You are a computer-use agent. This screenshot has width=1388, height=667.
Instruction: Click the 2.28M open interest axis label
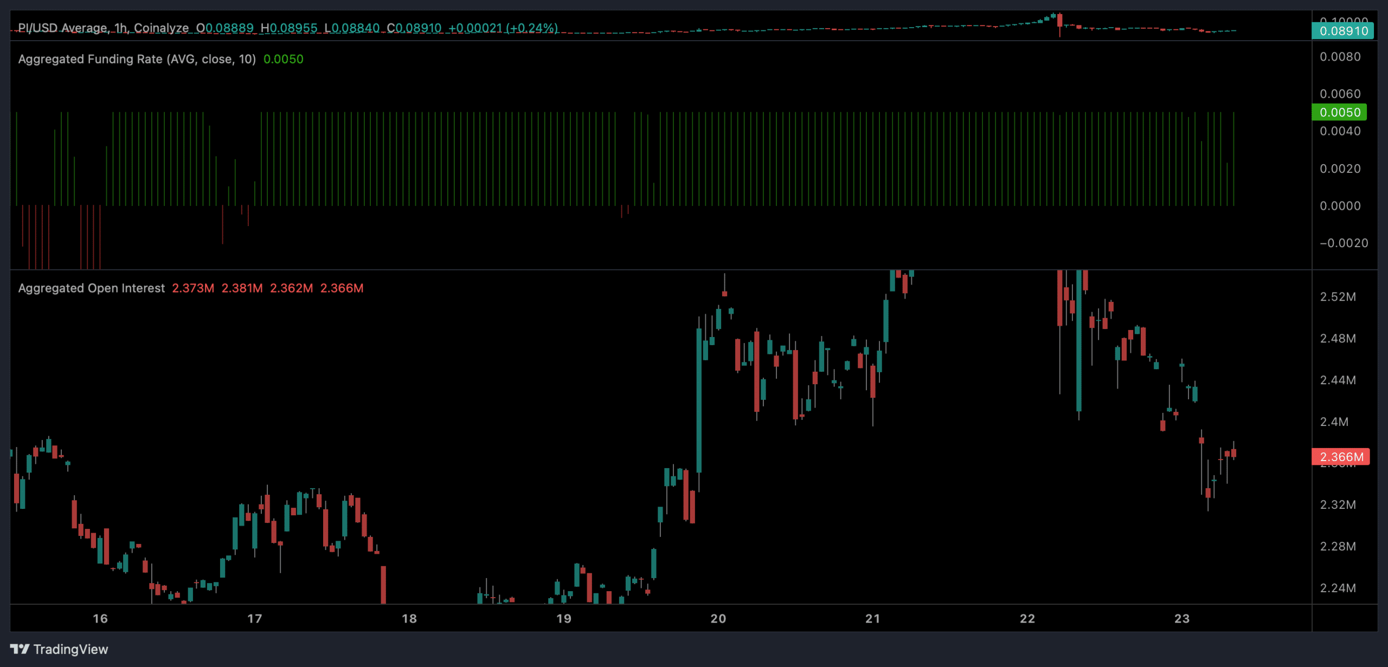click(1338, 547)
